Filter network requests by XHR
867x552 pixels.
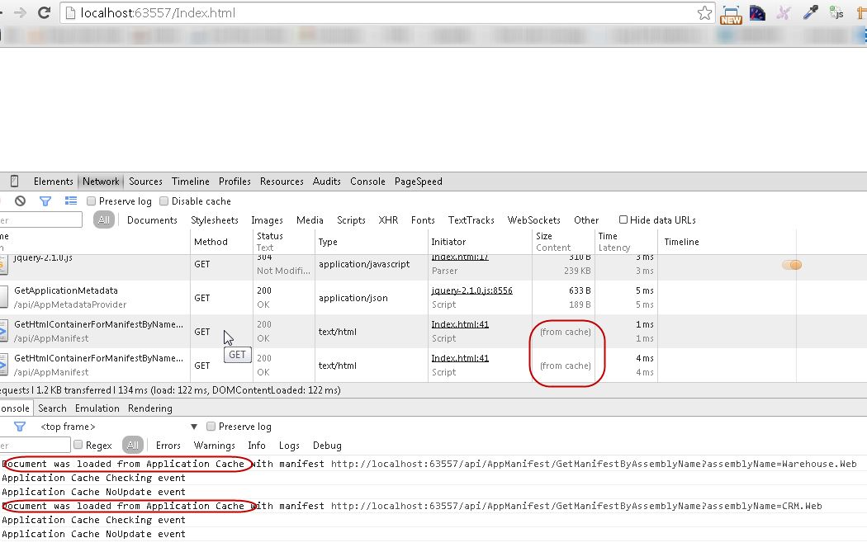coord(388,220)
